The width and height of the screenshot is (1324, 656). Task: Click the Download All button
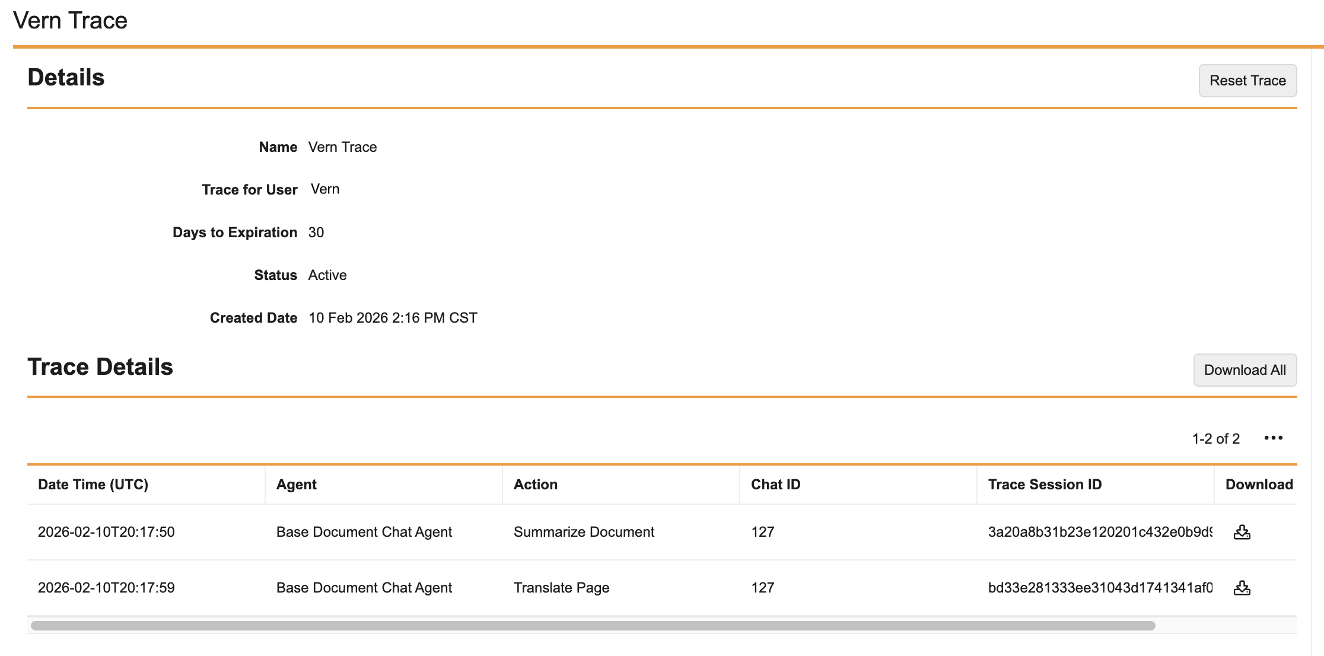(x=1245, y=370)
